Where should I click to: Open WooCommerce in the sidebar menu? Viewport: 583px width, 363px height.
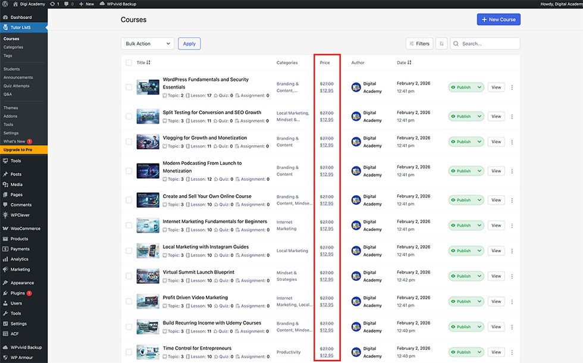pyautogui.click(x=25, y=229)
